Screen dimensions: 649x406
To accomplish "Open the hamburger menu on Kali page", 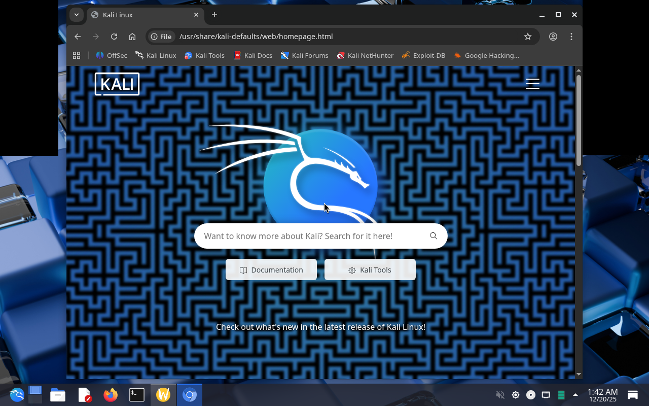I will click(532, 84).
